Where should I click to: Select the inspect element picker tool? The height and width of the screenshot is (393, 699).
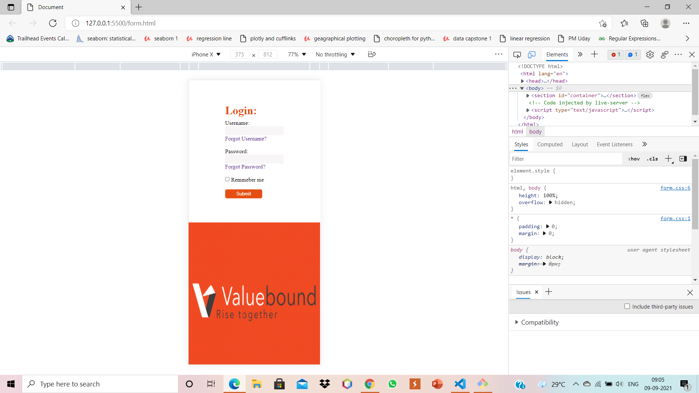click(517, 55)
